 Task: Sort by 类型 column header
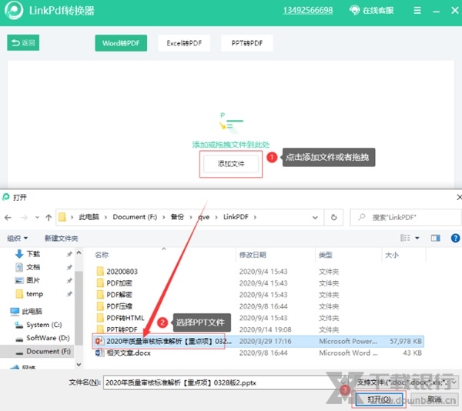pyautogui.click(x=326, y=255)
